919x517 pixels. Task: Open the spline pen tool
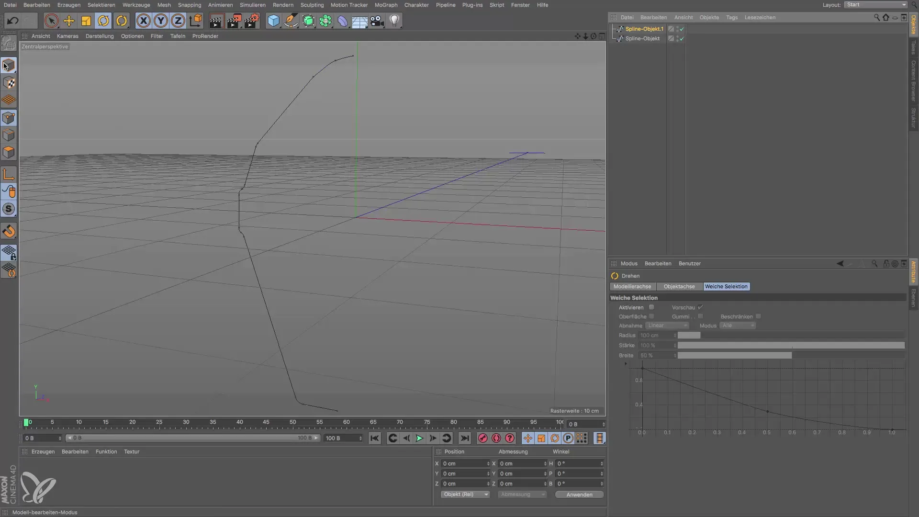click(x=291, y=21)
